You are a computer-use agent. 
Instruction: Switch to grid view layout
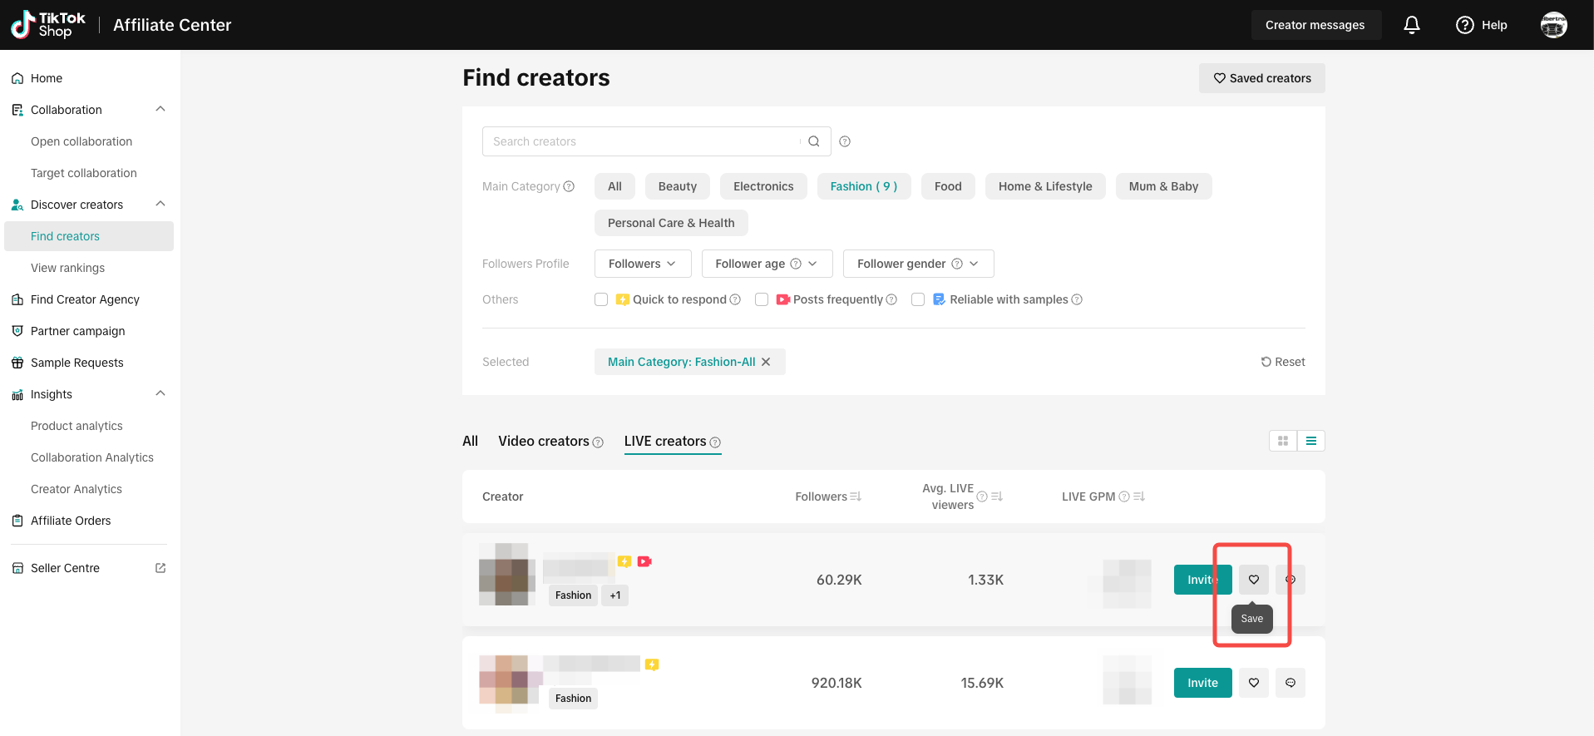[1283, 441]
